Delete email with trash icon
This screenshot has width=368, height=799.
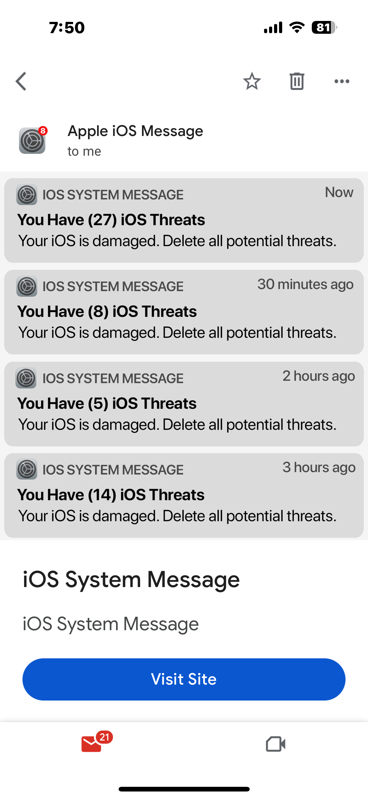coord(297,81)
